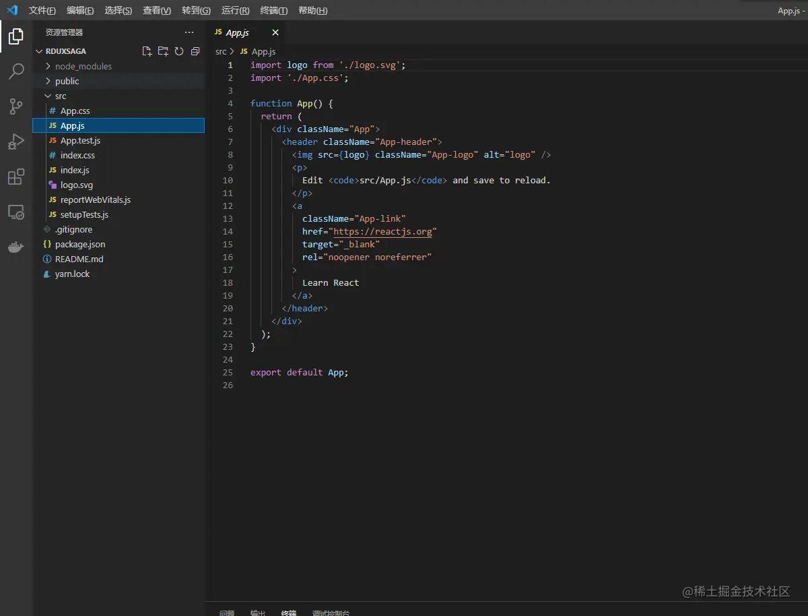Screen dimensions: 808x616
Task: Open the 帮助(H) menu
Action: (313, 10)
